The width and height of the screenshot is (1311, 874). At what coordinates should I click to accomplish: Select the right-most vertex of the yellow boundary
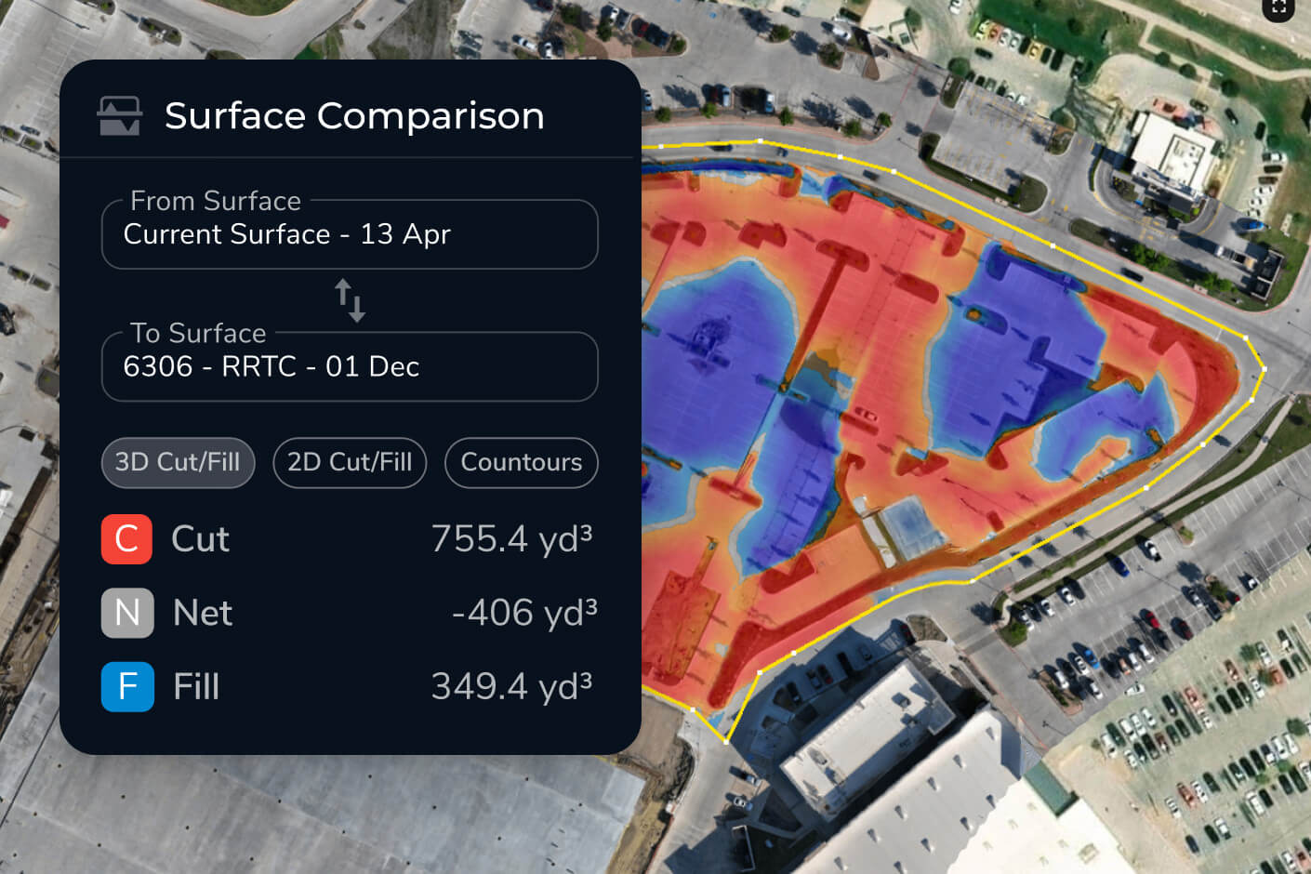1264,369
